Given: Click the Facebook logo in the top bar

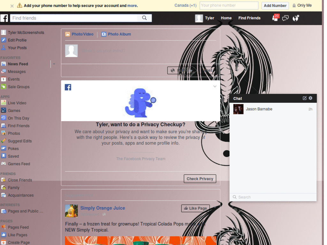Looking at the screenshot, I should 4,18.
